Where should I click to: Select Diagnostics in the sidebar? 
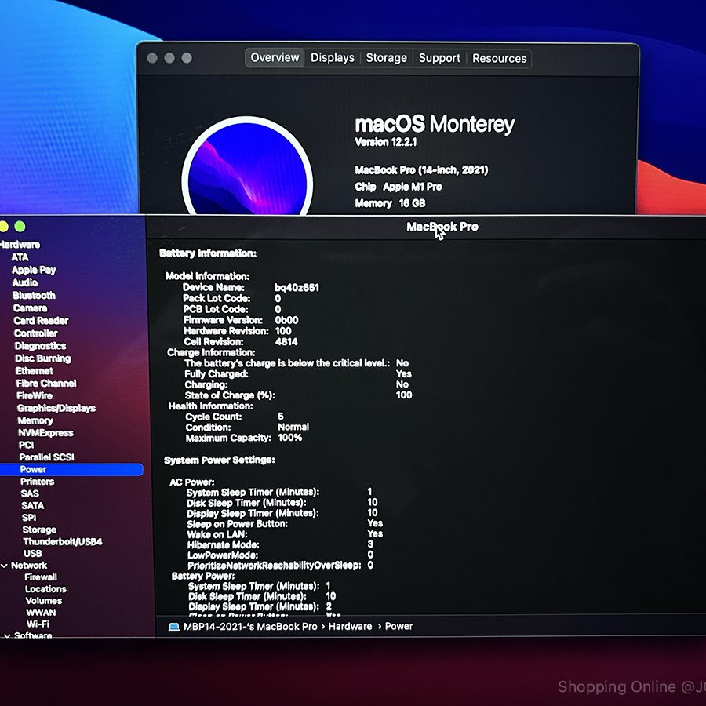tap(41, 346)
